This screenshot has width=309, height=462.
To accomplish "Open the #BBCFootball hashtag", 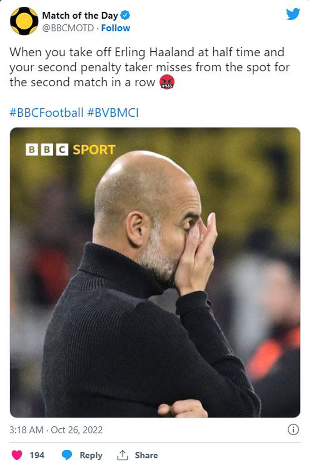I will click(x=46, y=113).
